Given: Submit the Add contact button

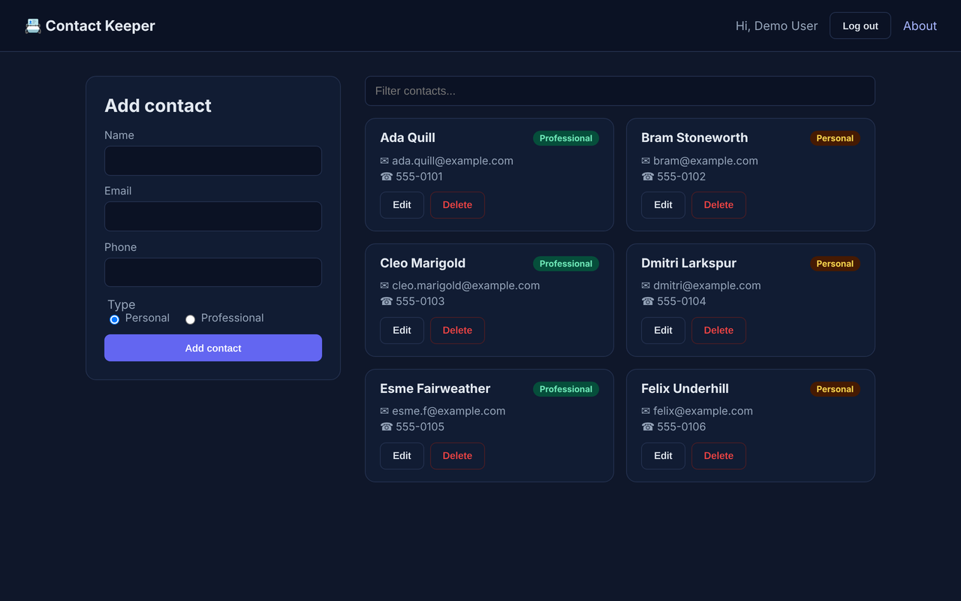Looking at the screenshot, I should [213, 348].
